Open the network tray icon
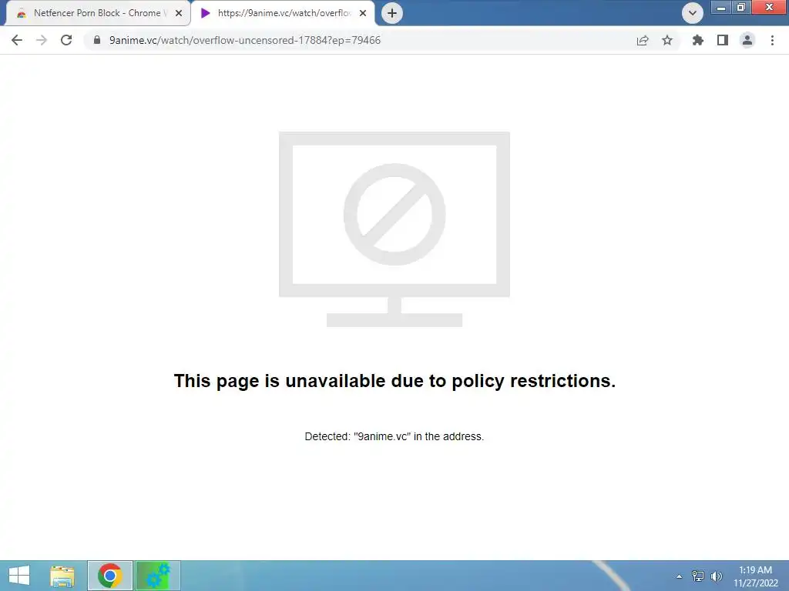Viewport: 789px width, 591px height. (x=698, y=576)
